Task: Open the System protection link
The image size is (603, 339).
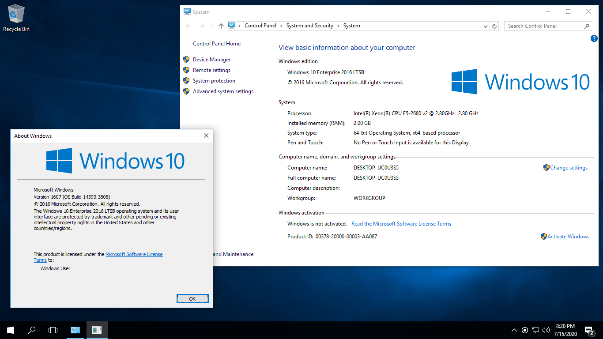Action: point(214,81)
